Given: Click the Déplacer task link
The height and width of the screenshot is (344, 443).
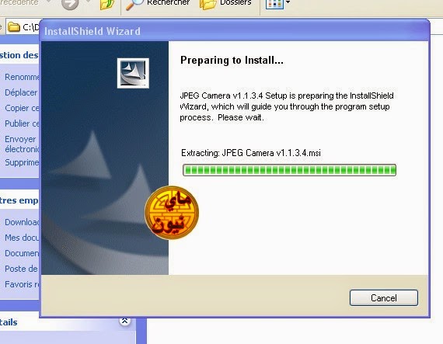Looking at the screenshot, I should (21, 92).
